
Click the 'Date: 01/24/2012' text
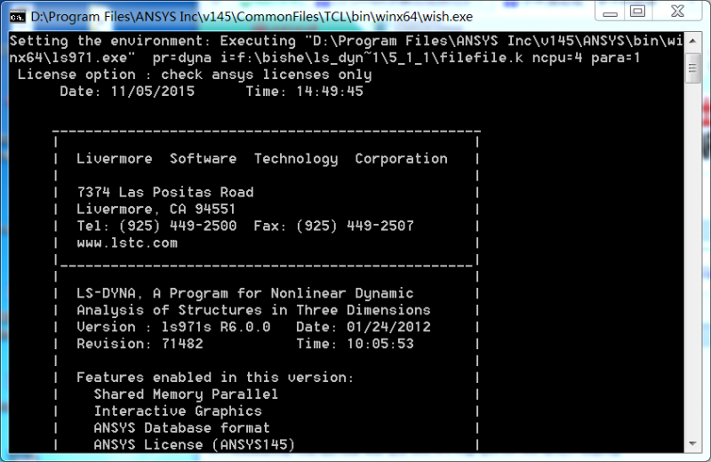363,327
